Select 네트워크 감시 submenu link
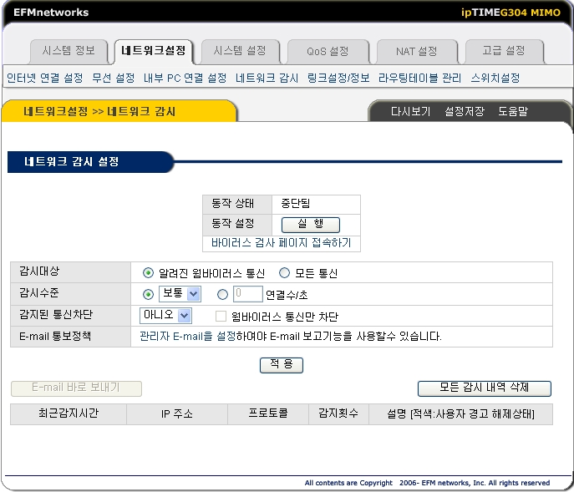The image size is (574, 492). pyautogui.click(x=267, y=78)
